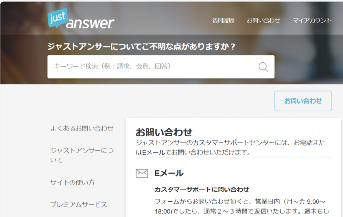Screen dimensions: 343x217
Task: Click the JustAnswer logo
Action: tap(81, 19)
